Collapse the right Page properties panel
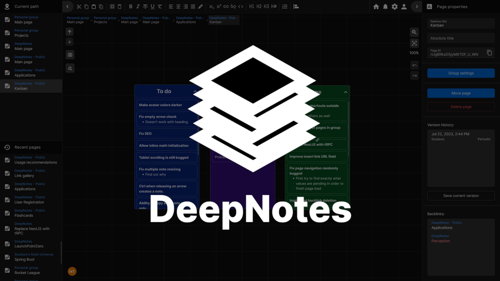The image size is (500, 281). [417, 7]
